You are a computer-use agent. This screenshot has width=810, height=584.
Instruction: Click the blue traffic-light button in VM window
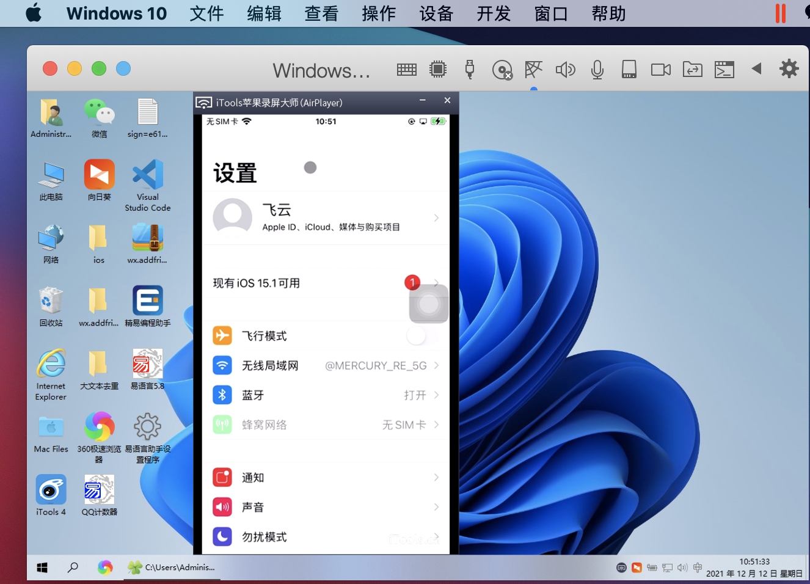click(123, 68)
